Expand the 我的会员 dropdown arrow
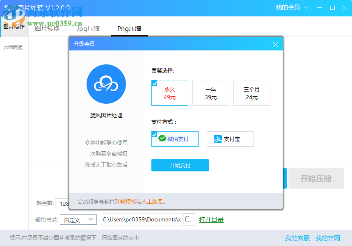 click(306, 7)
